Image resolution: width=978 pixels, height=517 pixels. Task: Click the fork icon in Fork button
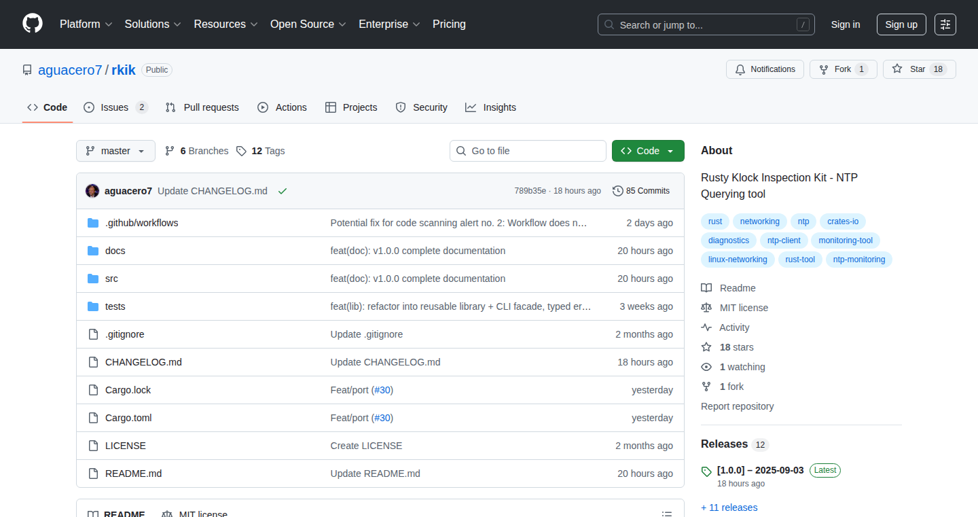click(824, 69)
